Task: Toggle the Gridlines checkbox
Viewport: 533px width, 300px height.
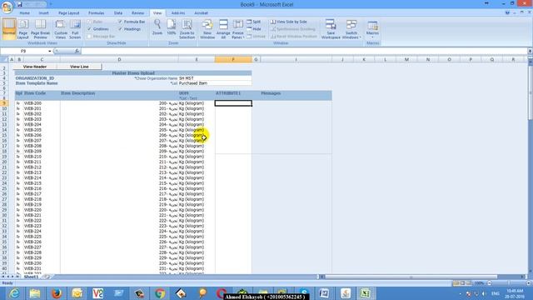Action: click(x=90, y=29)
